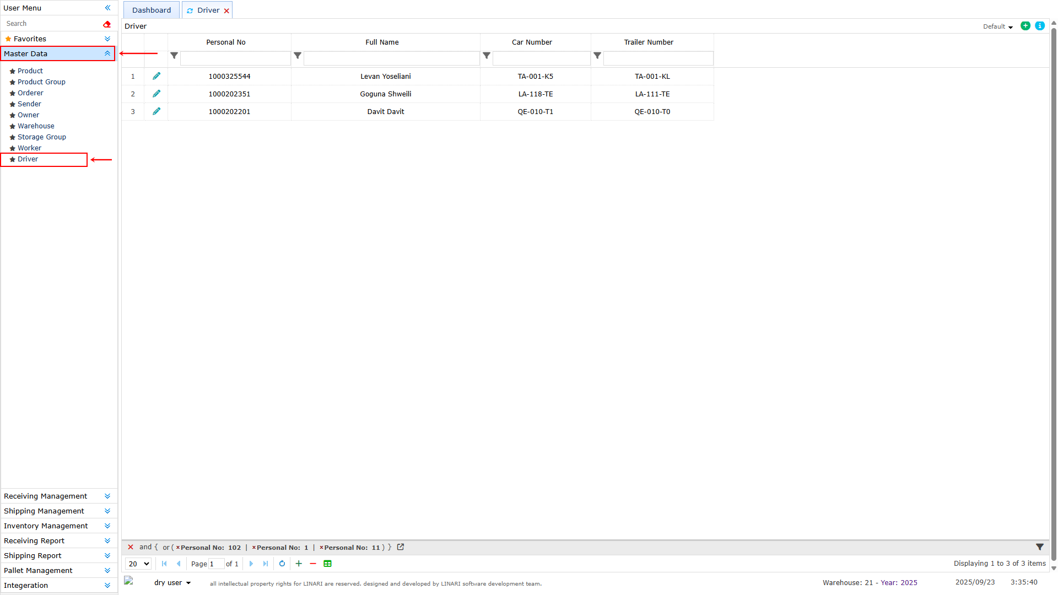Click the Car Number column header
The width and height of the screenshot is (1058, 595).
(532, 42)
